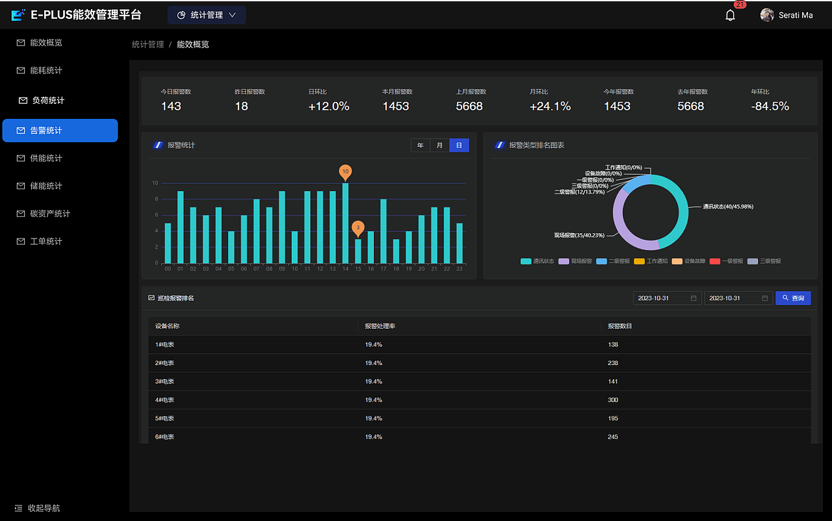This screenshot has height=521, width=832.
Task: Click the 月环比 value +24.1%
Action: (x=550, y=106)
